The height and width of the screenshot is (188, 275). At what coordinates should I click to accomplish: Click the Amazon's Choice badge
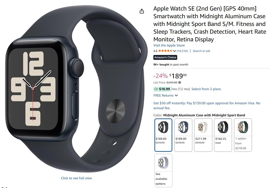pos(165,57)
